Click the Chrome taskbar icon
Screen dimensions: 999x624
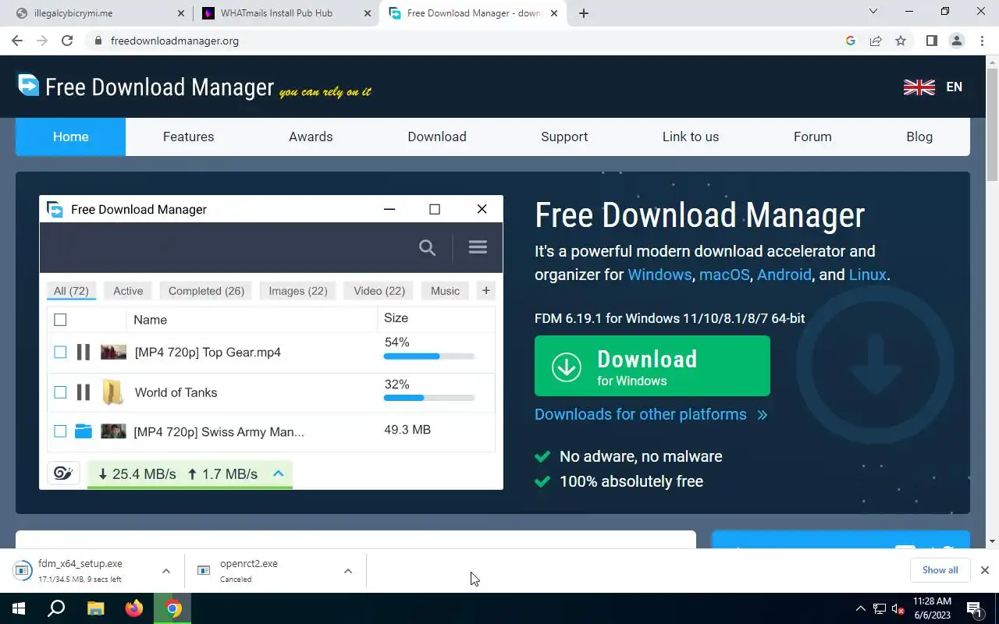point(173,608)
